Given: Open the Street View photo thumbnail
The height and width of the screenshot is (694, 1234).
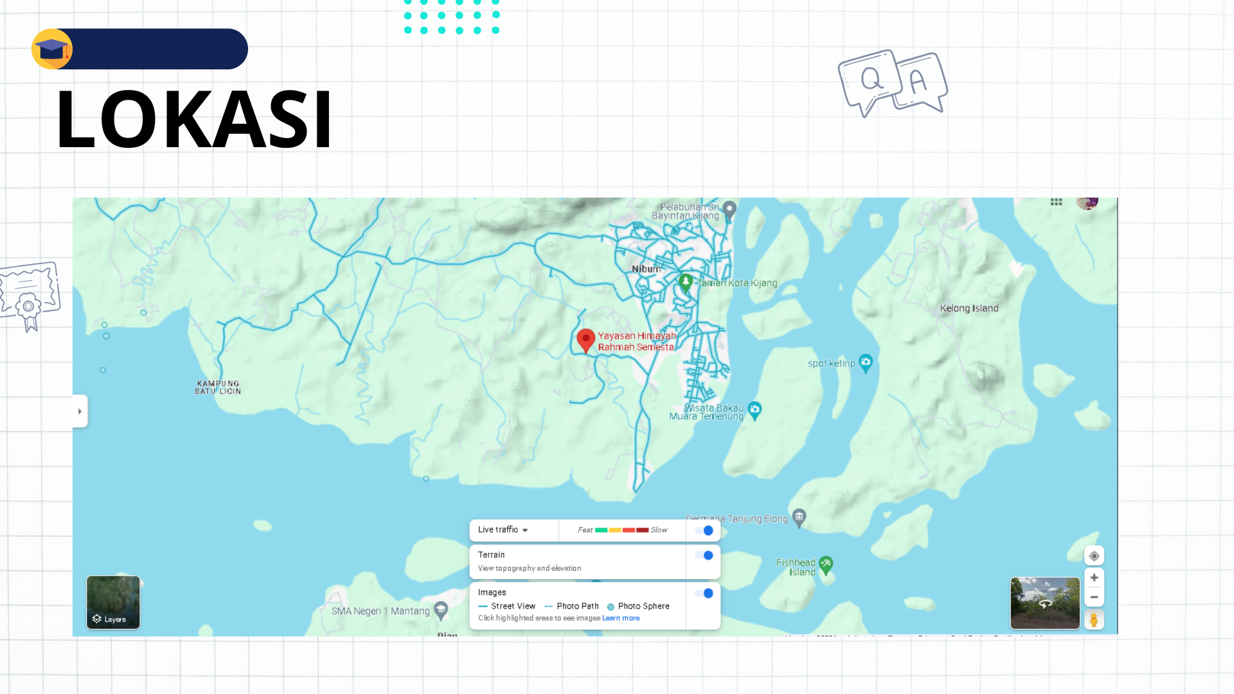Looking at the screenshot, I should [x=1044, y=603].
